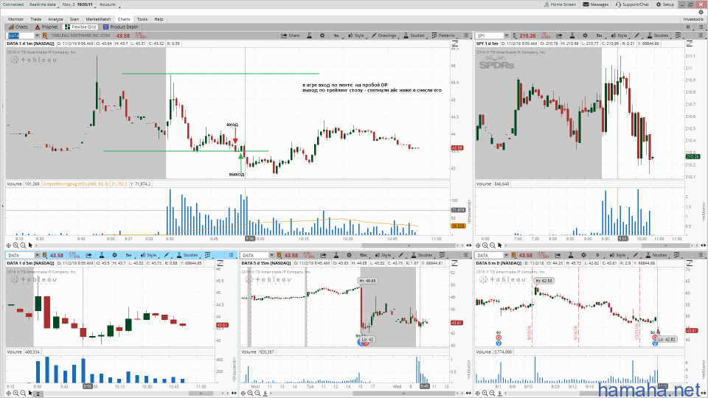
Task: Open settings gear on bottom-right daily chart
Action: click(x=583, y=255)
